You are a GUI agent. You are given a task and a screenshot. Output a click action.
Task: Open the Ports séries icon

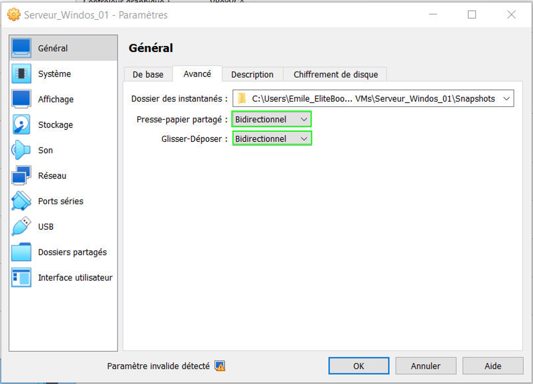pyautogui.click(x=22, y=201)
